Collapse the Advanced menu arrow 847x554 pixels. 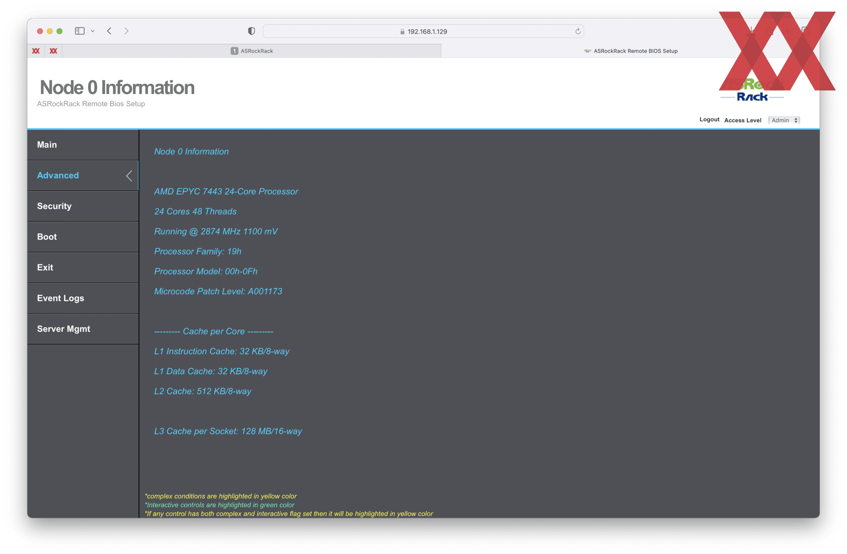[x=129, y=176]
